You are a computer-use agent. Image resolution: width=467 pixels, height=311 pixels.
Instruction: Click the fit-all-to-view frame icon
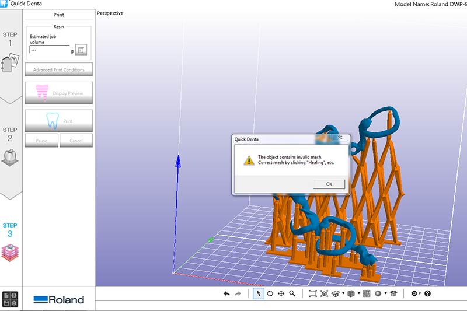(x=313, y=294)
